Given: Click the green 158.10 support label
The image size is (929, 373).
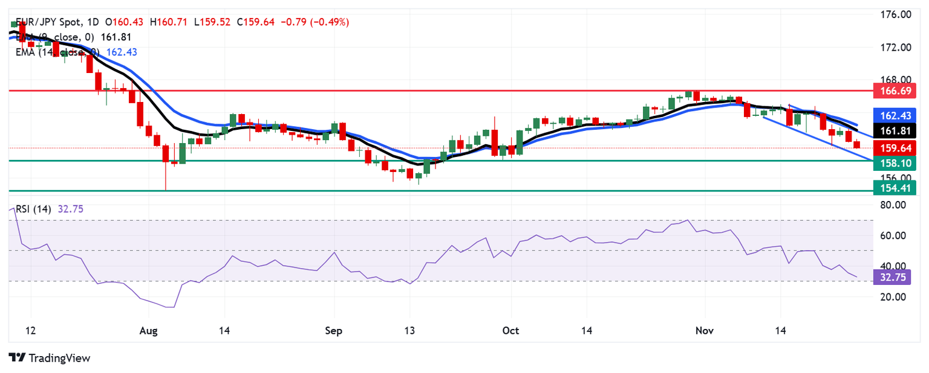Looking at the screenshot, I should pyautogui.click(x=895, y=163).
